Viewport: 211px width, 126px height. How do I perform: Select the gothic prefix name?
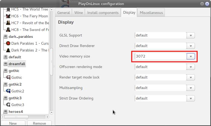[x=14, y=71]
